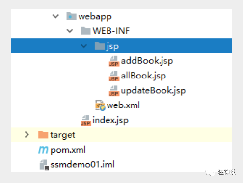Click the index.jsp file icon

click(86, 121)
